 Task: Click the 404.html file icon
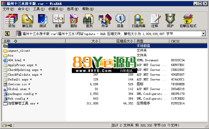[5, 60]
